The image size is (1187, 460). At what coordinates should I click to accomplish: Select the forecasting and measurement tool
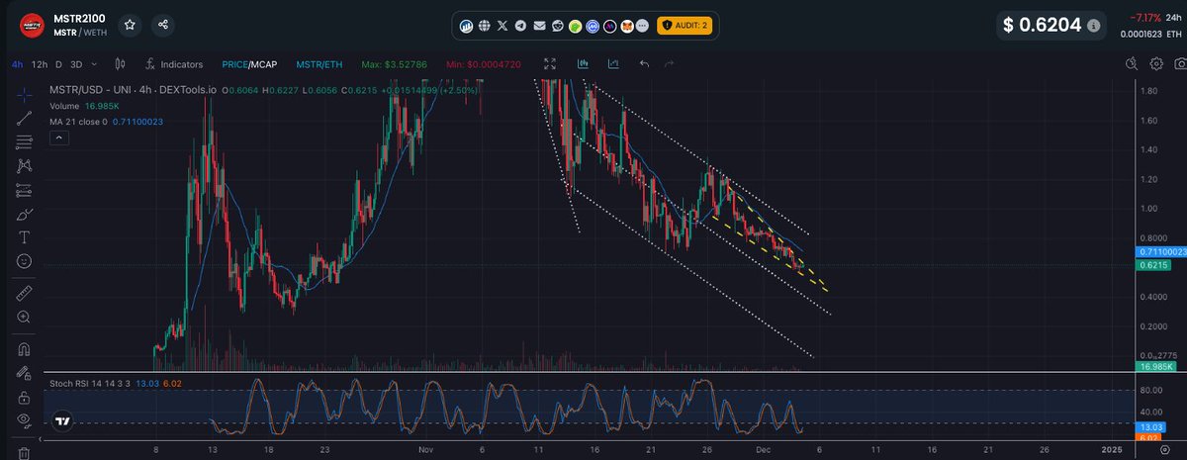[25, 190]
